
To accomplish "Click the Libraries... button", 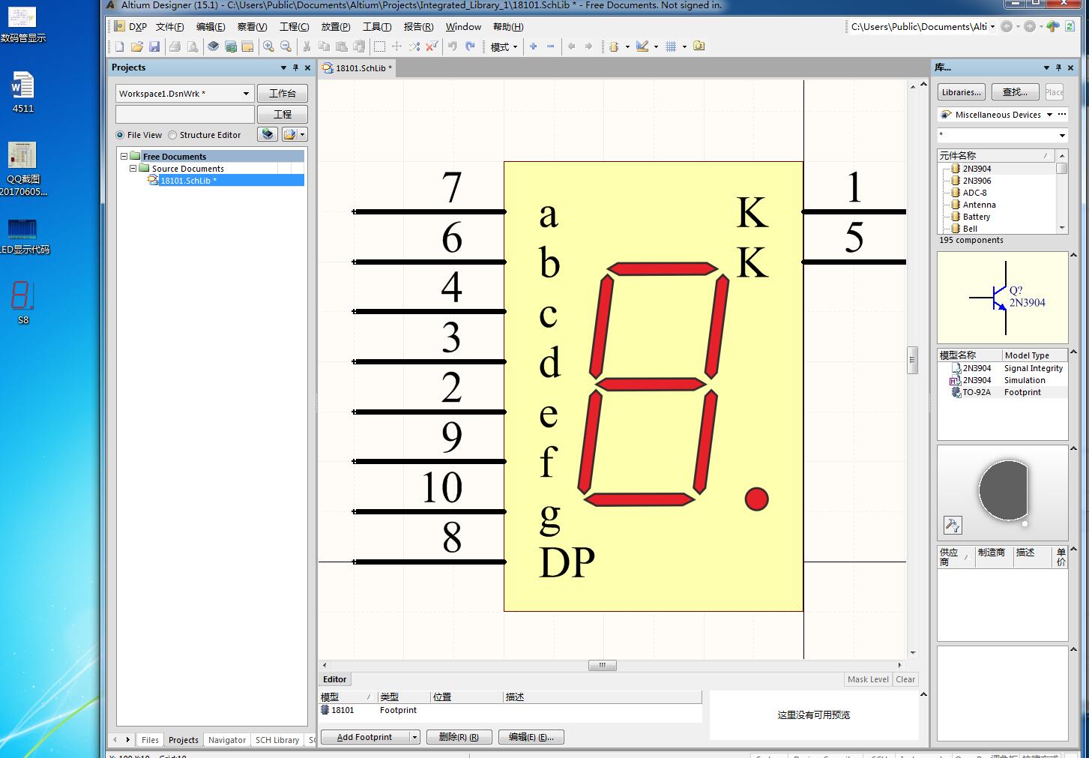I will [961, 92].
